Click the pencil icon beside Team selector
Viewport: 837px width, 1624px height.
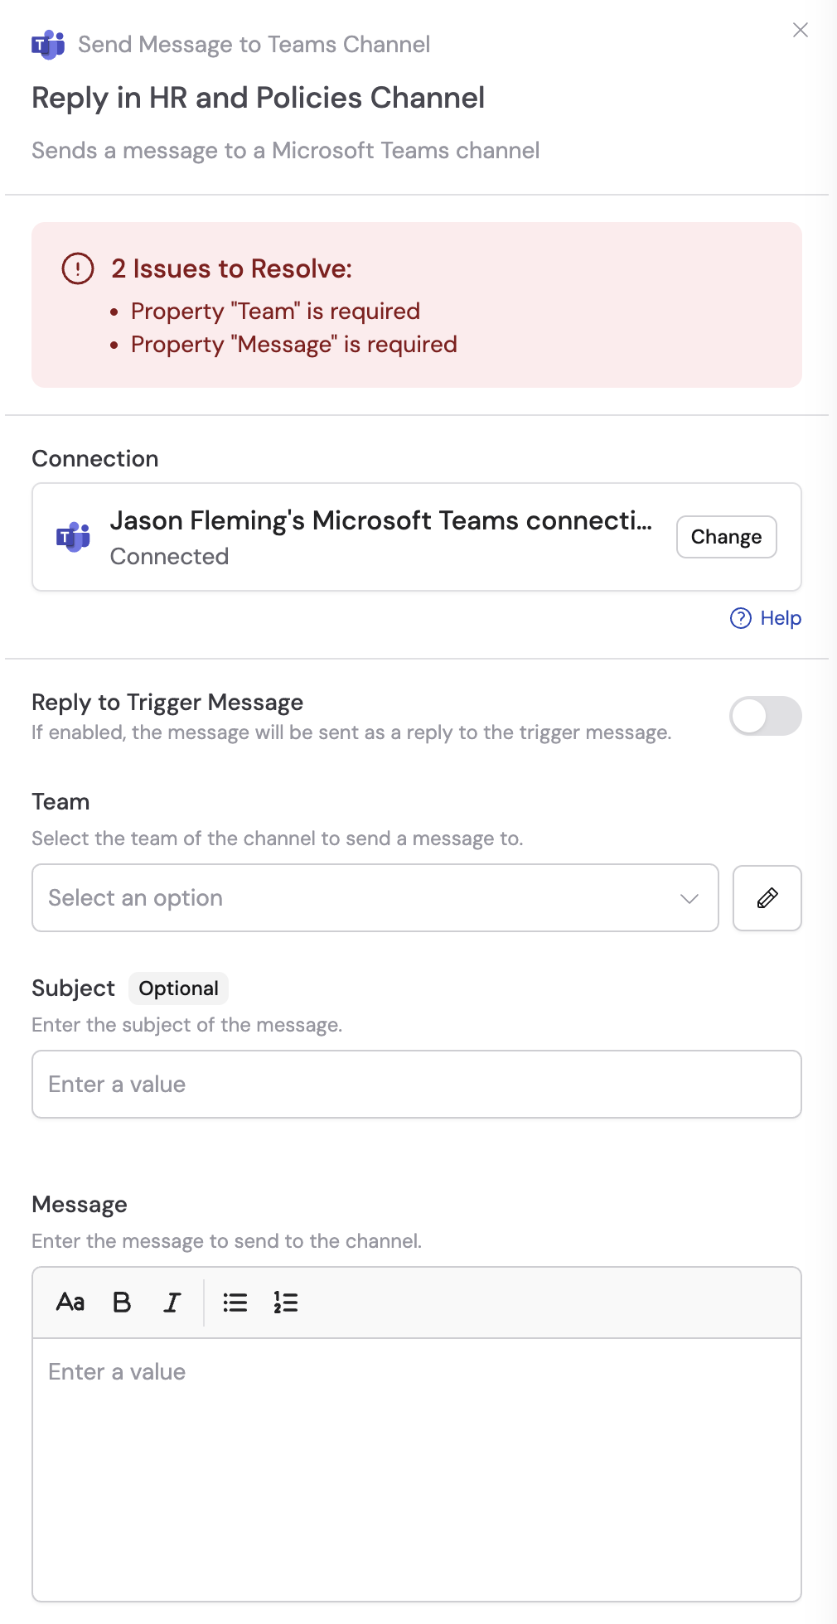coord(767,898)
